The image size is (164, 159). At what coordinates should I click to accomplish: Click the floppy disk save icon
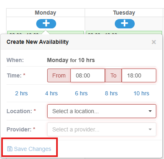[x=10, y=149]
